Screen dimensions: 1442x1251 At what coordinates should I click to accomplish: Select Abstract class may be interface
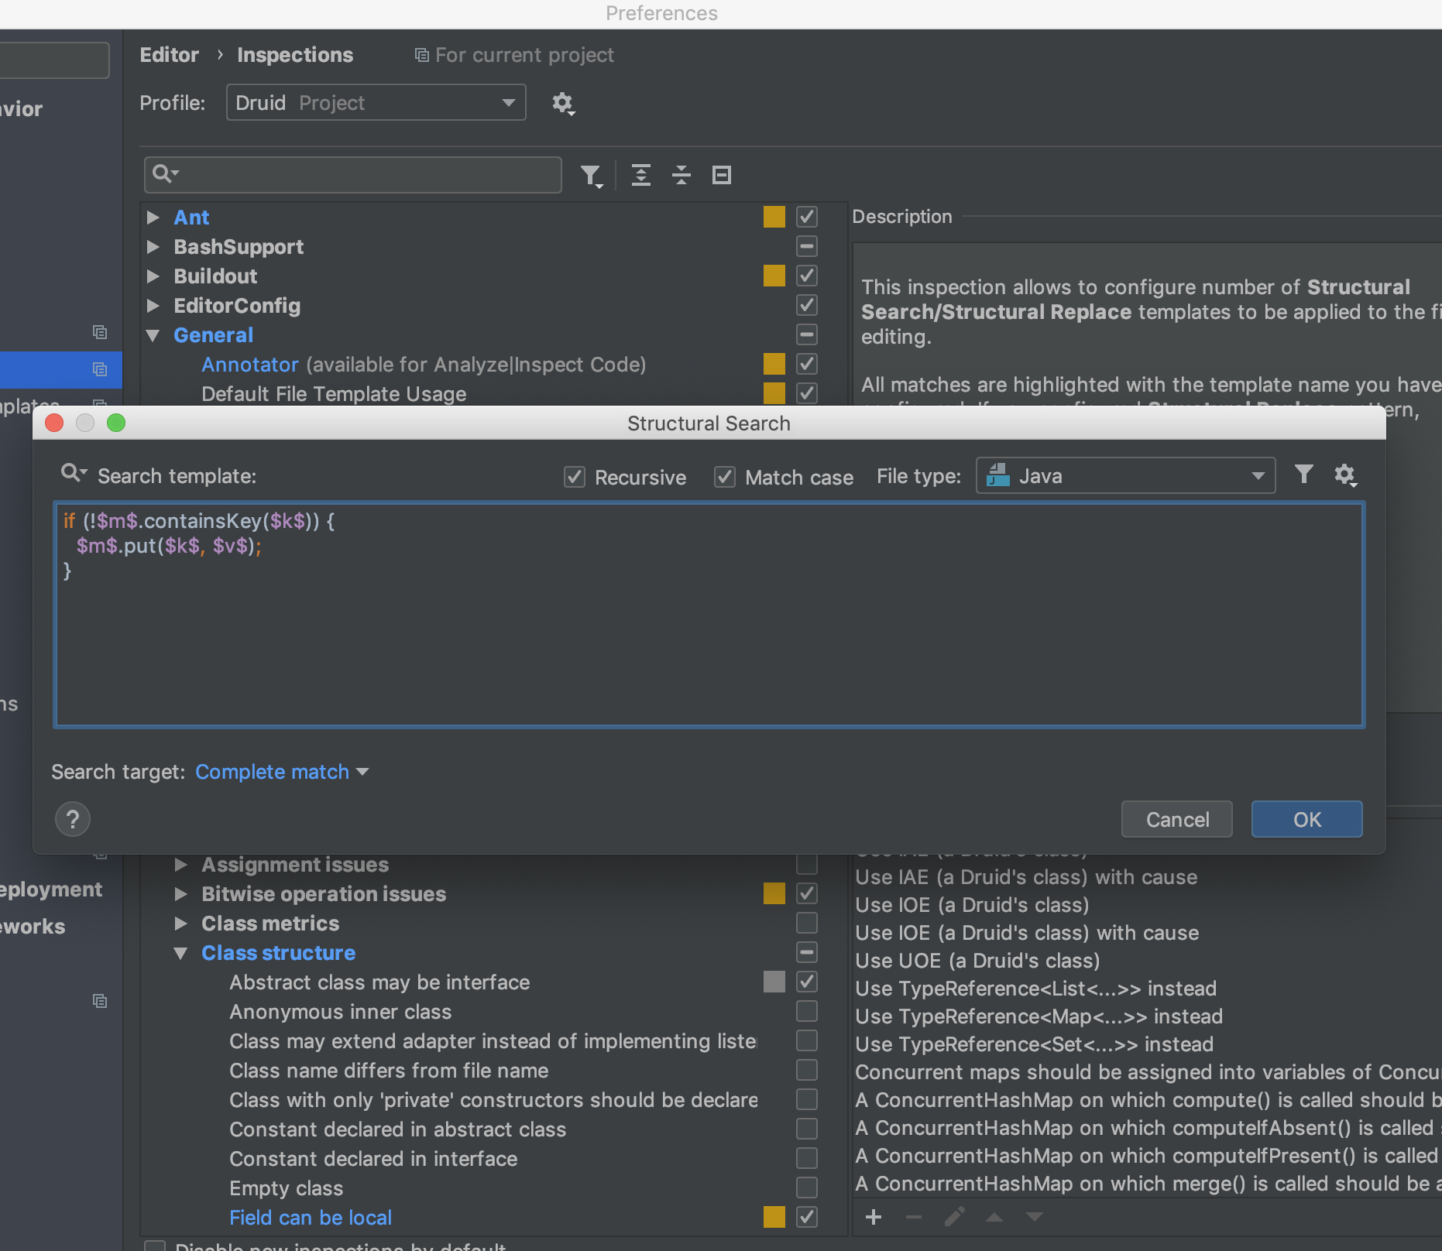click(379, 982)
